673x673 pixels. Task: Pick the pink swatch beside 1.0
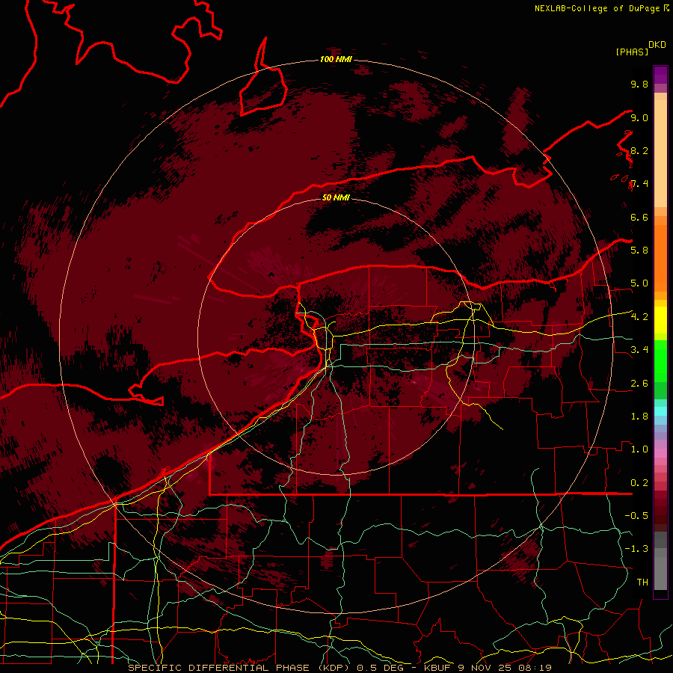pyautogui.click(x=660, y=453)
